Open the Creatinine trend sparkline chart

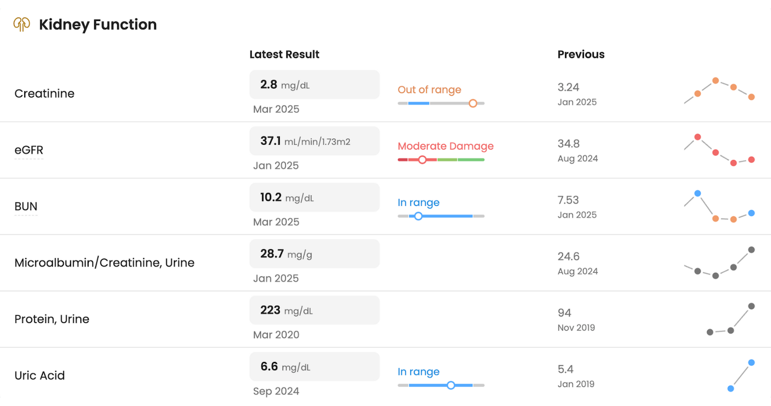(719, 91)
